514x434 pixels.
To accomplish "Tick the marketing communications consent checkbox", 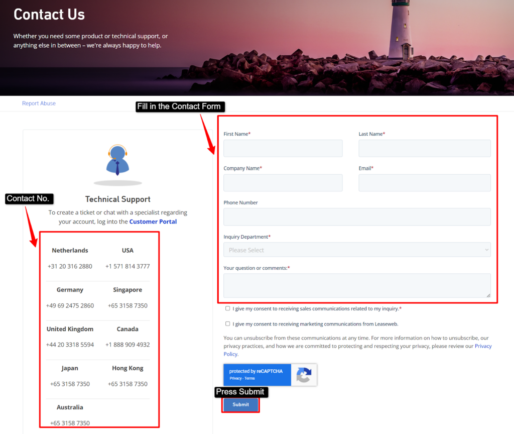I will point(227,324).
